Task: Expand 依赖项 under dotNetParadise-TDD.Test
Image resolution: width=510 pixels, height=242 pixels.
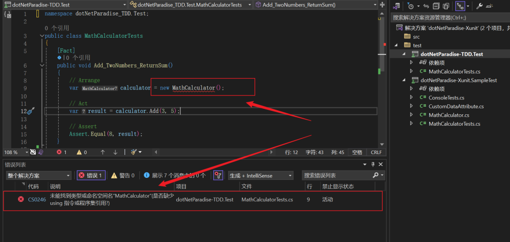Action: click(x=411, y=63)
